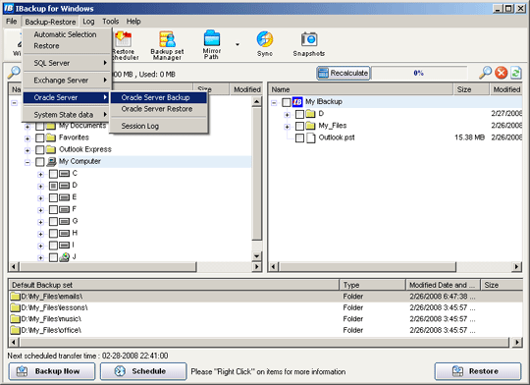Viewport: 530px width, 385px height.
Task: Open the Mirror Path dropdown arrow
Action: coord(238,44)
